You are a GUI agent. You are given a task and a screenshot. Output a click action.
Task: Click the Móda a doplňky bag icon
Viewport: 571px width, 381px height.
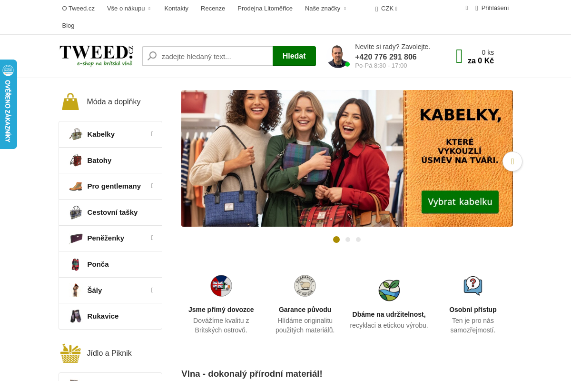click(70, 101)
